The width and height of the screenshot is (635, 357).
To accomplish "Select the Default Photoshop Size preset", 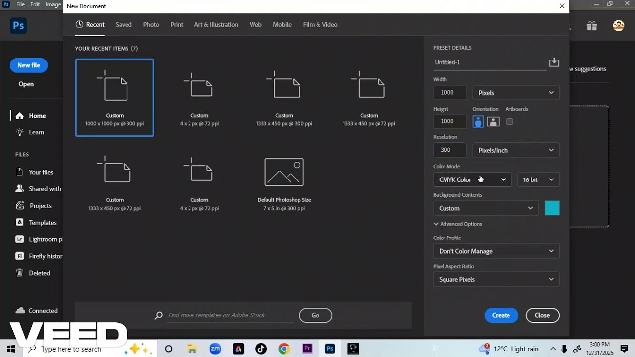I will 284,181.
